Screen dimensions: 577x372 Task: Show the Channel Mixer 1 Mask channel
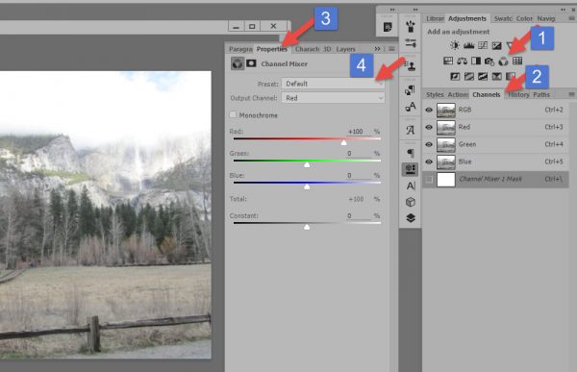(429, 180)
